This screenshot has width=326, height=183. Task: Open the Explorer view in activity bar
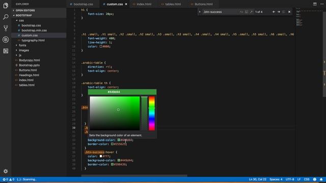point(6,6)
